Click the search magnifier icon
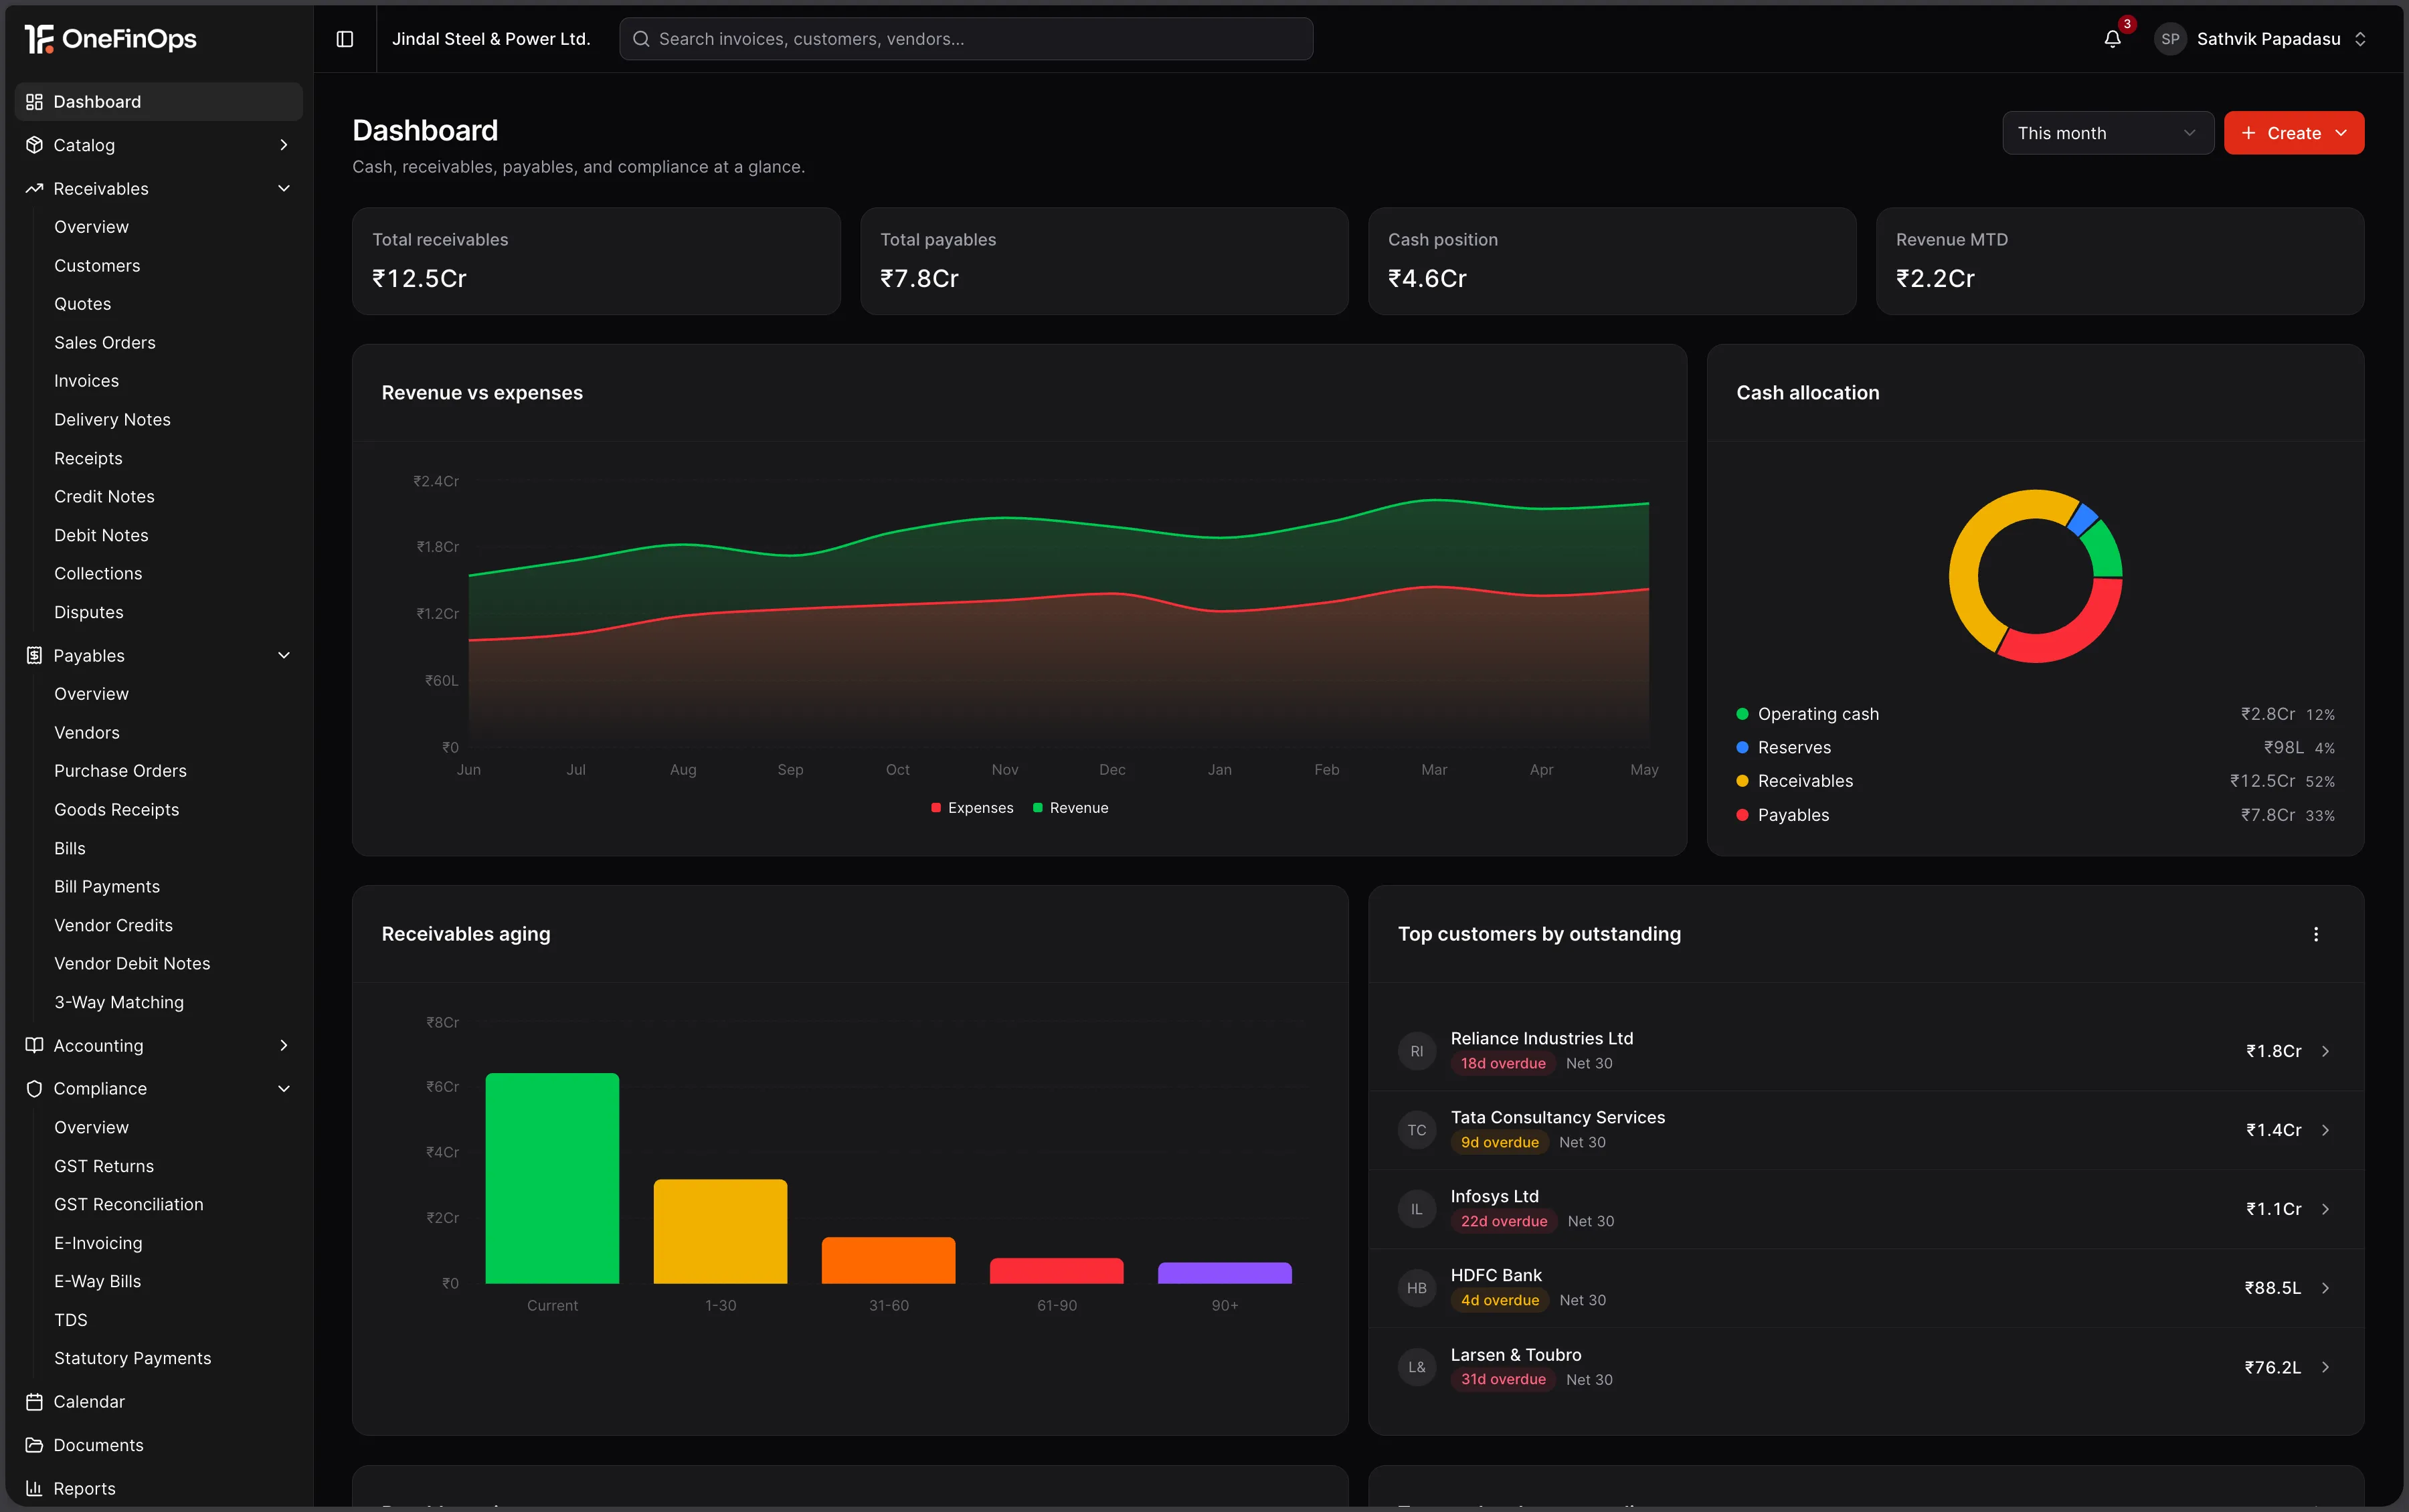Viewport: 2409px width, 1512px height. point(641,39)
